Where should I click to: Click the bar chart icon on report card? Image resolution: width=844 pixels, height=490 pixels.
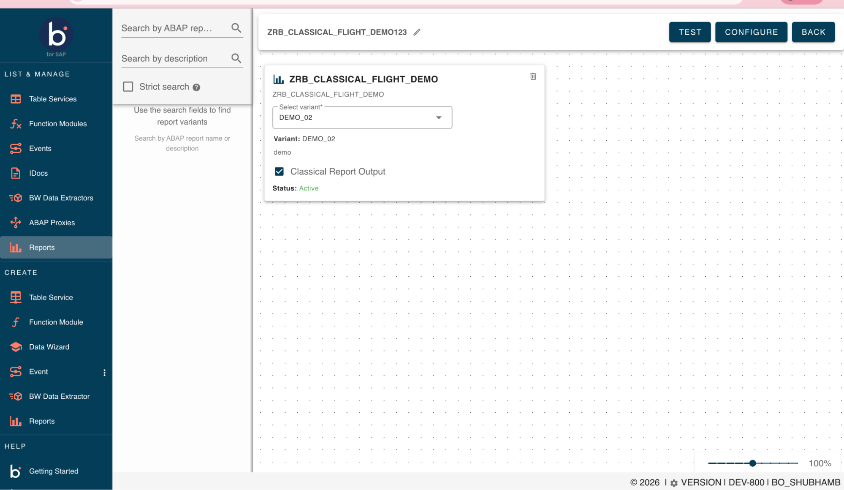(279, 79)
